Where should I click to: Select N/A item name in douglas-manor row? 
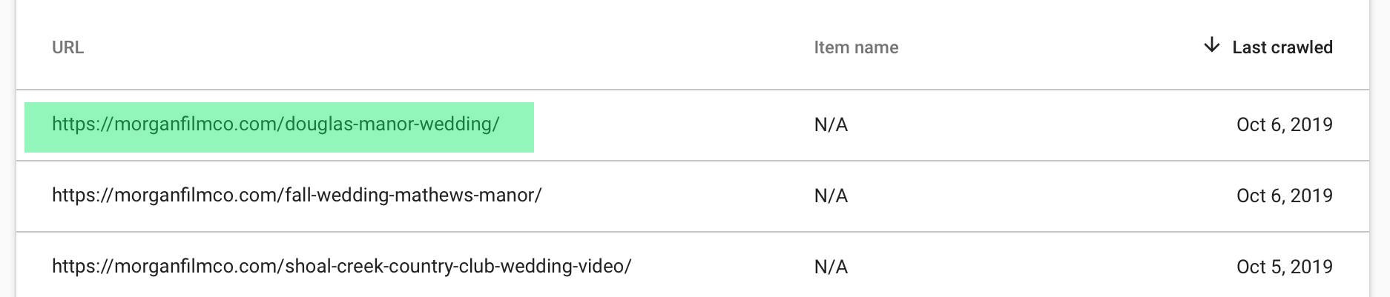pyautogui.click(x=831, y=124)
